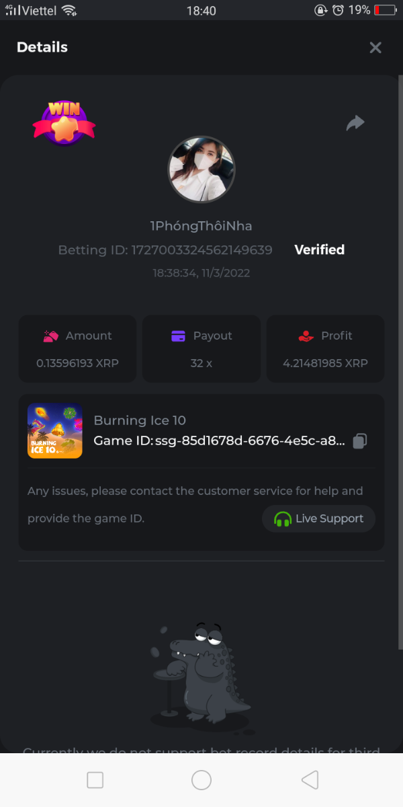Tap the battery indicator in status bar

(386, 10)
